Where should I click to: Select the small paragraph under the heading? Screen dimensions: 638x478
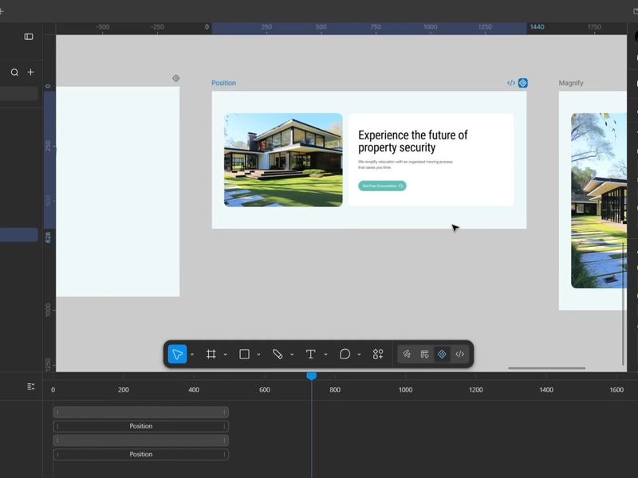point(405,164)
